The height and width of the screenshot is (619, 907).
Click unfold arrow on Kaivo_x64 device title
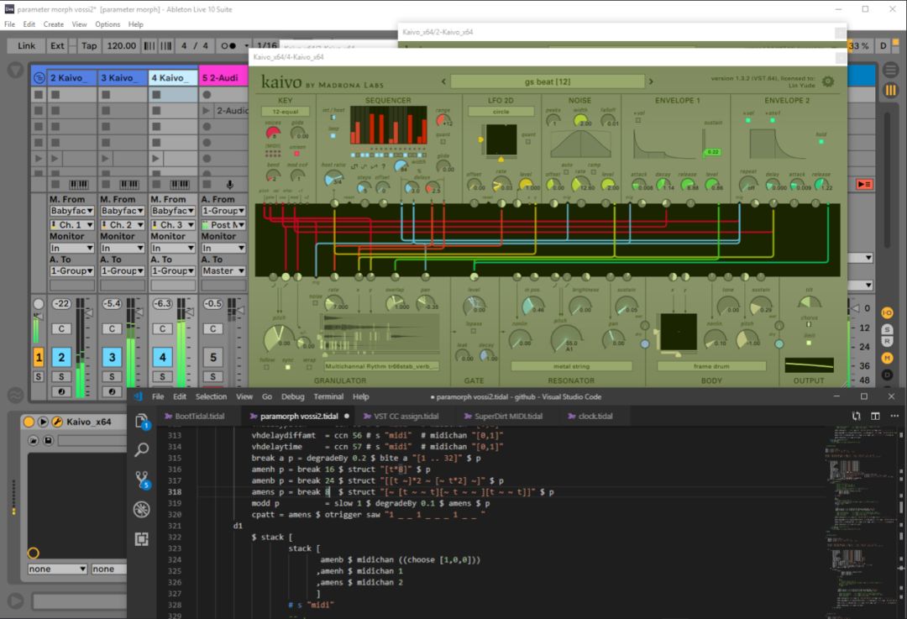pos(43,422)
